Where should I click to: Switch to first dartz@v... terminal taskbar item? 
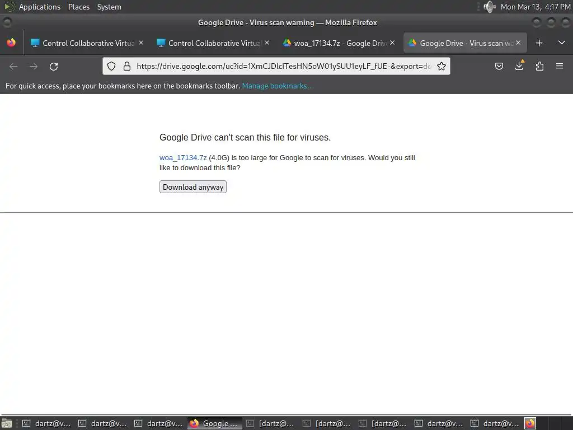click(46, 423)
